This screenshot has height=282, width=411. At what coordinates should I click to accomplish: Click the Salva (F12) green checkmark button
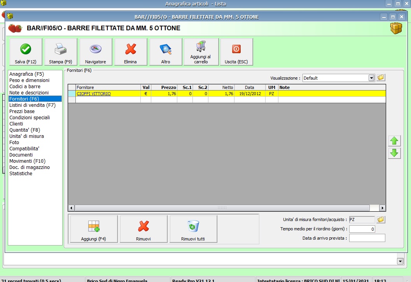26,52
